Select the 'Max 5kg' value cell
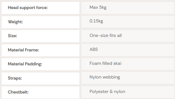This screenshot has width=175, height=99. coord(128,8)
